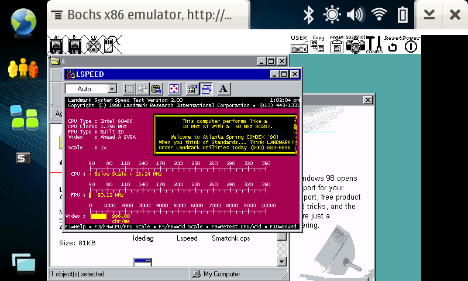This screenshot has width=468, height=281.
Task: Click the 'CPU Type : Intel 80486' line
Action: tap(100, 121)
